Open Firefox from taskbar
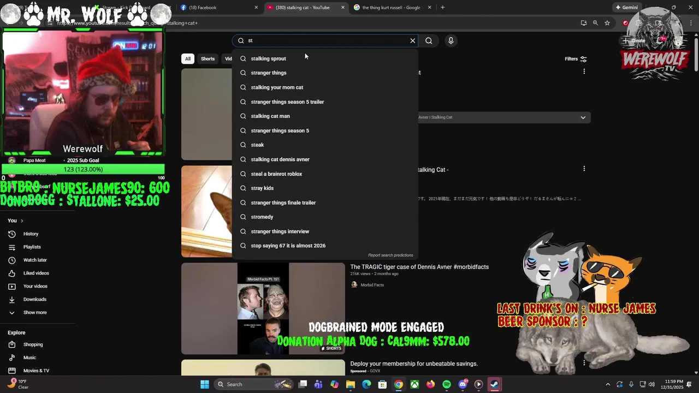 click(430, 384)
